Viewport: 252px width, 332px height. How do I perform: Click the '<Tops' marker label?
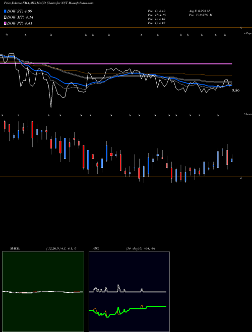tap(247, 34)
